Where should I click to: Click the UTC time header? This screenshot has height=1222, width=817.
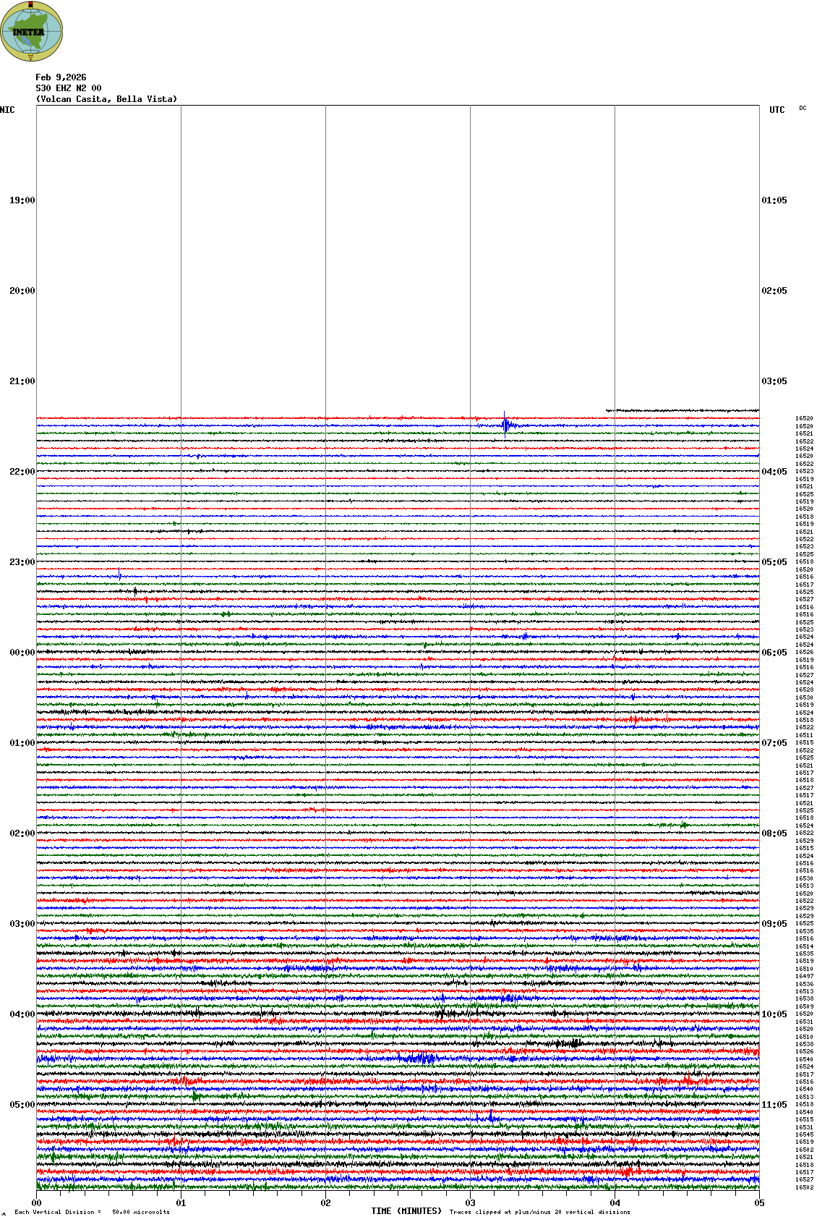pyautogui.click(x=777, y=110)
